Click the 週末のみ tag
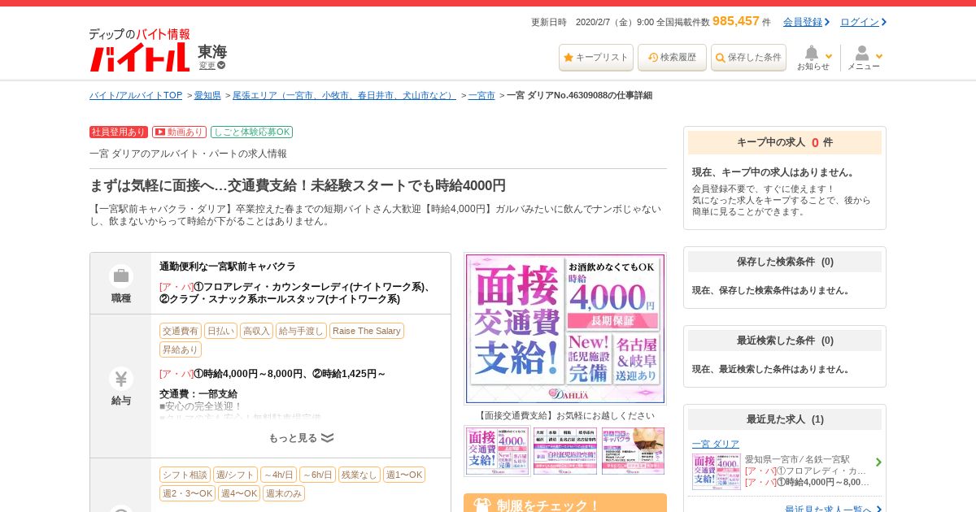 [x=284, y=493]
